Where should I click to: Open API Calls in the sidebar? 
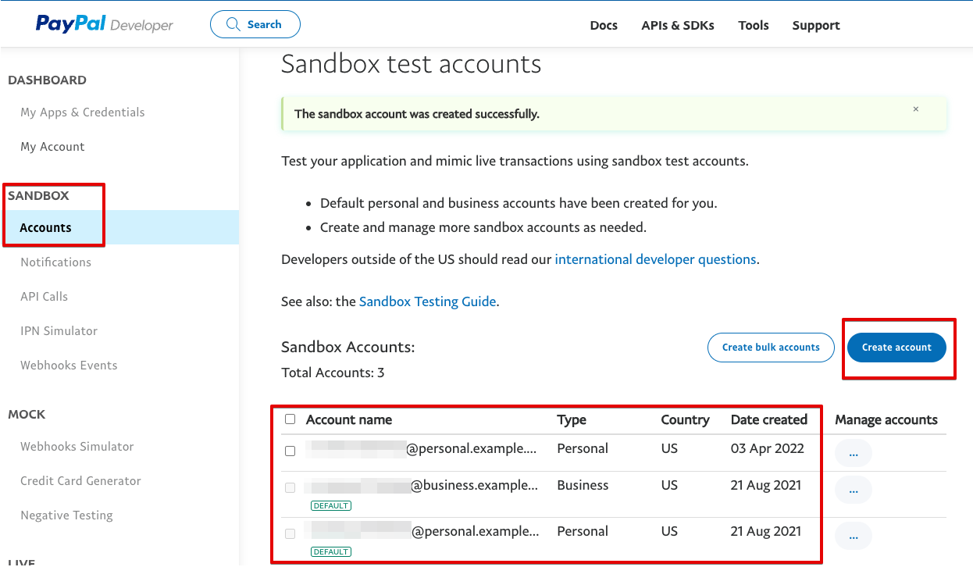pos(44,297)
